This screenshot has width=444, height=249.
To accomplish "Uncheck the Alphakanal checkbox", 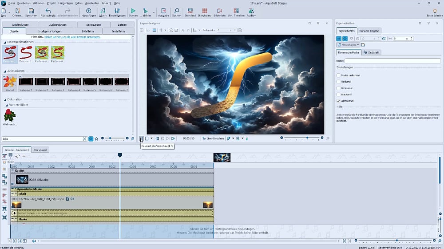I will click(339, 101).
